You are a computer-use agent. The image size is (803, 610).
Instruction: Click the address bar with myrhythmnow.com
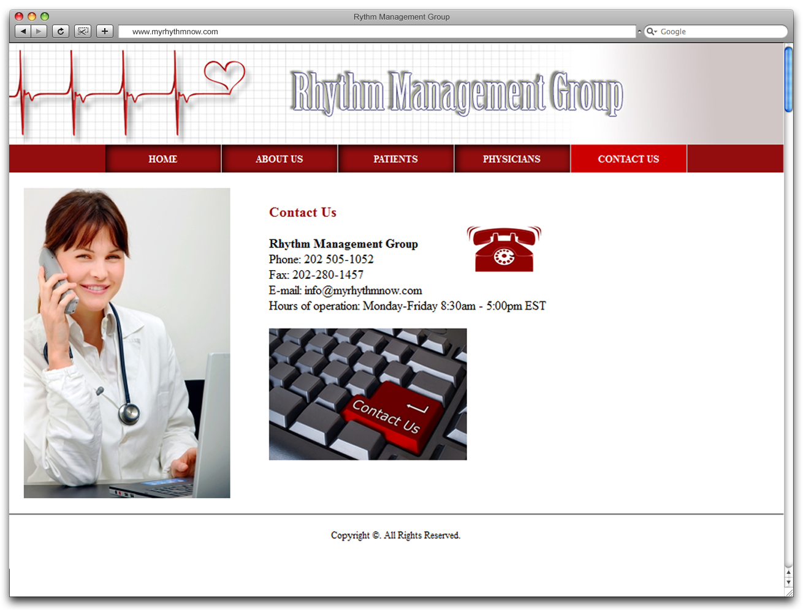coord(377,31)
